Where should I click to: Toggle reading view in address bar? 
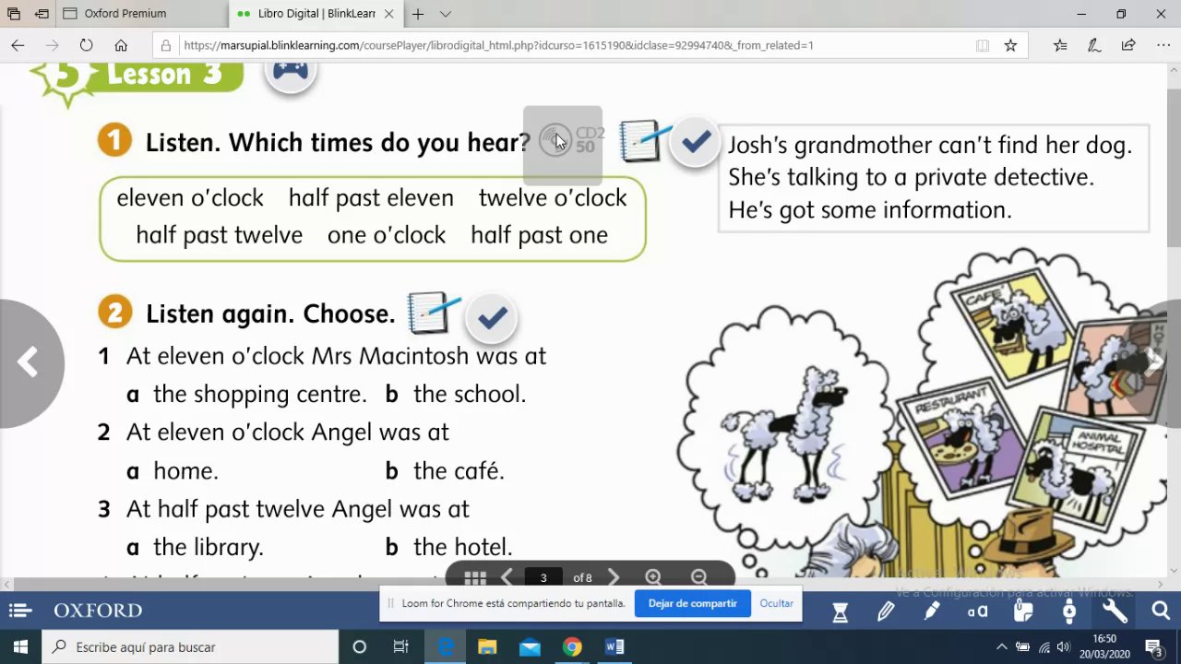point(983,45)
